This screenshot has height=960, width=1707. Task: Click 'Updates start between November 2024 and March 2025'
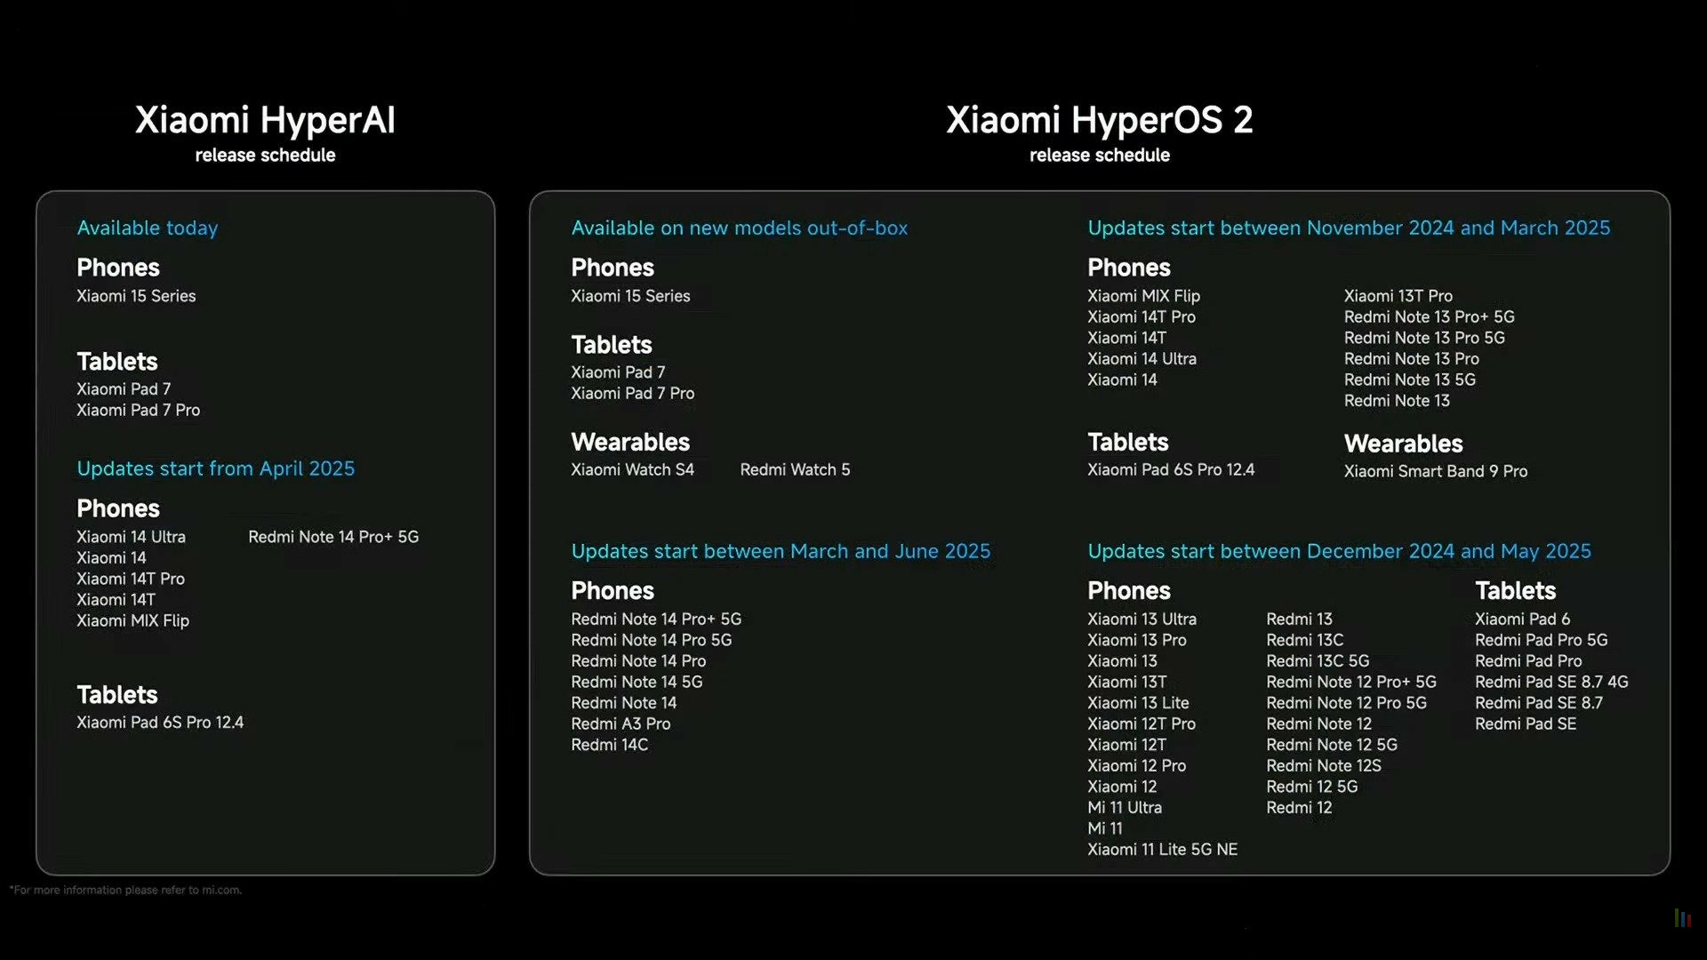tap(1349, 228)
